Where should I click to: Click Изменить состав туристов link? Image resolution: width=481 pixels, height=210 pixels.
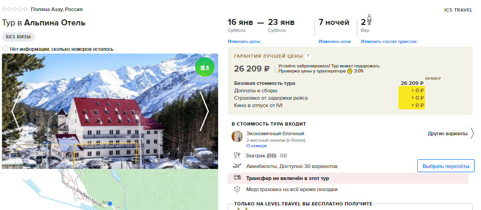(389, 42)
